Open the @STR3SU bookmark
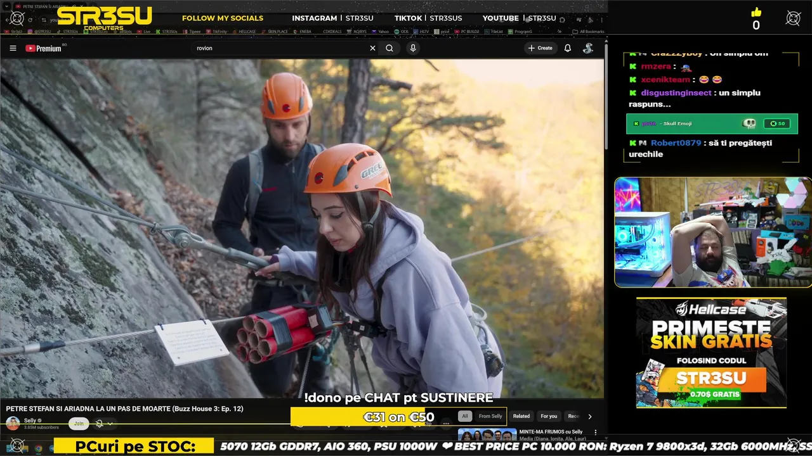Image resolution: width=812 pixels, height=456 pixels. click(x=39, y=32)
